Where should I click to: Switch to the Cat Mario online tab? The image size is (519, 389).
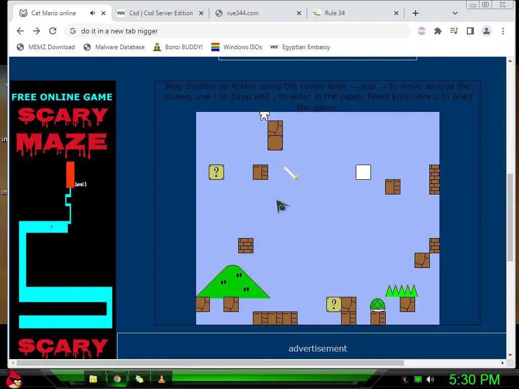point(53,13)
